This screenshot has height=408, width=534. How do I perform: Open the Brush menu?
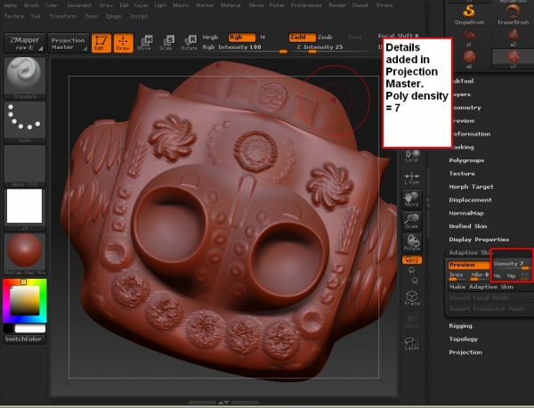[x=31, y=5]
